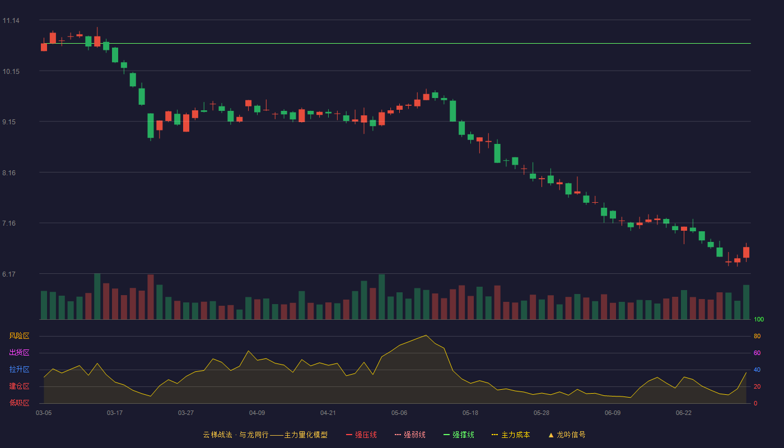This screenshot has width=784, height=448.
Task: Click the final red candlestick of the chart
Action: [746, 253]
